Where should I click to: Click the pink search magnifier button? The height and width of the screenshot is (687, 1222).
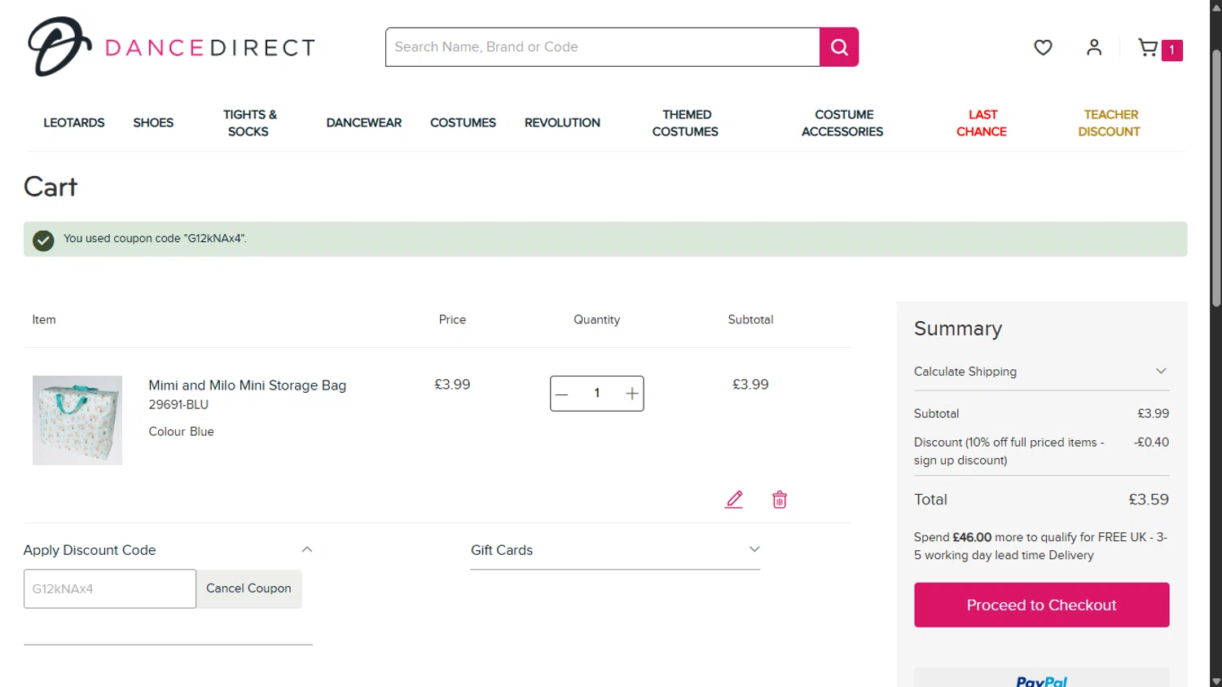pyautogui.click(x=839, y=47)
